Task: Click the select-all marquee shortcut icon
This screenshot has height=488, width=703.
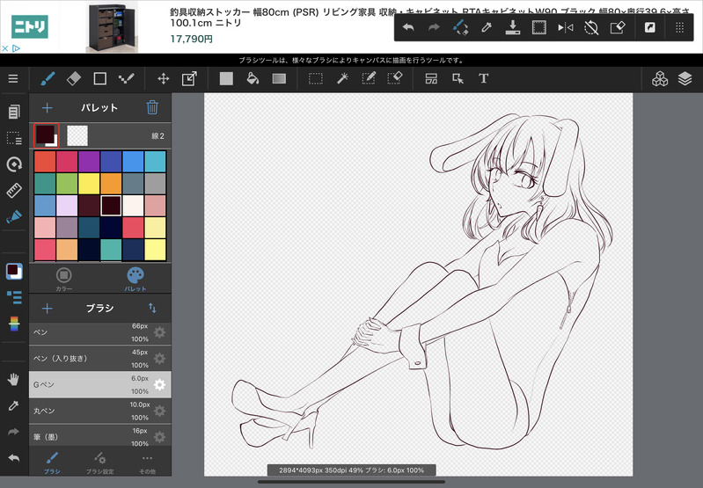Action: [x=538, y=28]
